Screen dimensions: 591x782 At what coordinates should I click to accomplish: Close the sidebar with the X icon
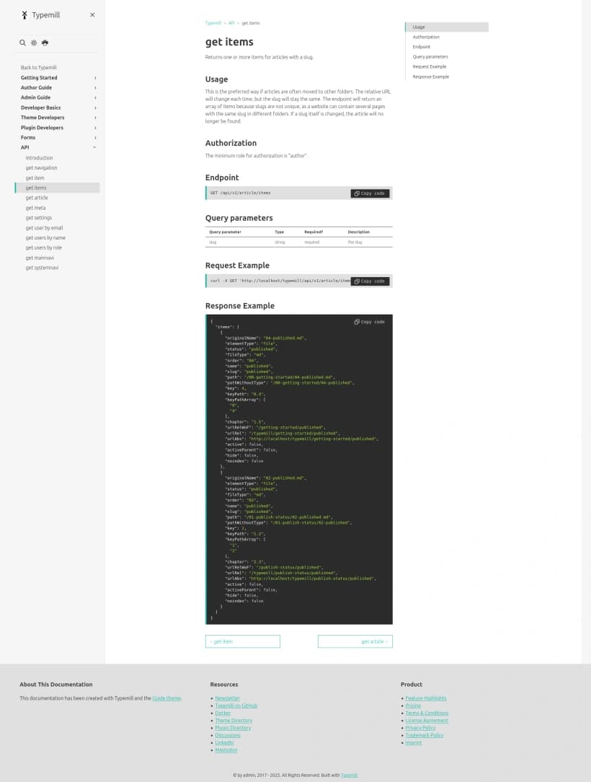[92, 15]
